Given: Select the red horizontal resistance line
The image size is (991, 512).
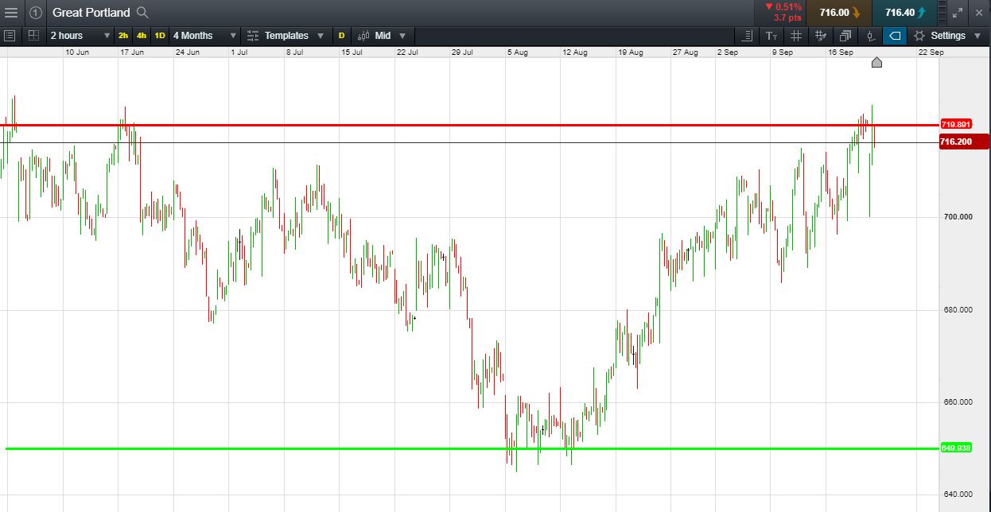Looking at the screenshot, I should pos(469,125).
